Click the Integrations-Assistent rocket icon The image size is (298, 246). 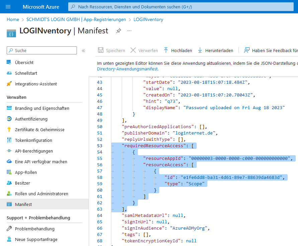[x=9, y=84]
